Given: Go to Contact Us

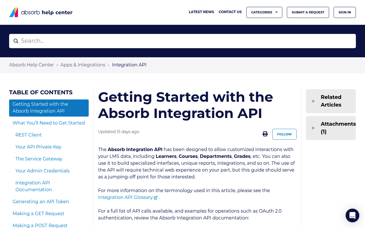Looking at the screenshot, I should point(230,12).
